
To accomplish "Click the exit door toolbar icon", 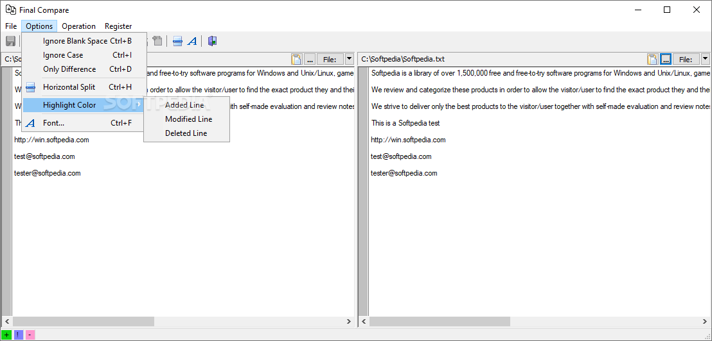I will 212,41.
